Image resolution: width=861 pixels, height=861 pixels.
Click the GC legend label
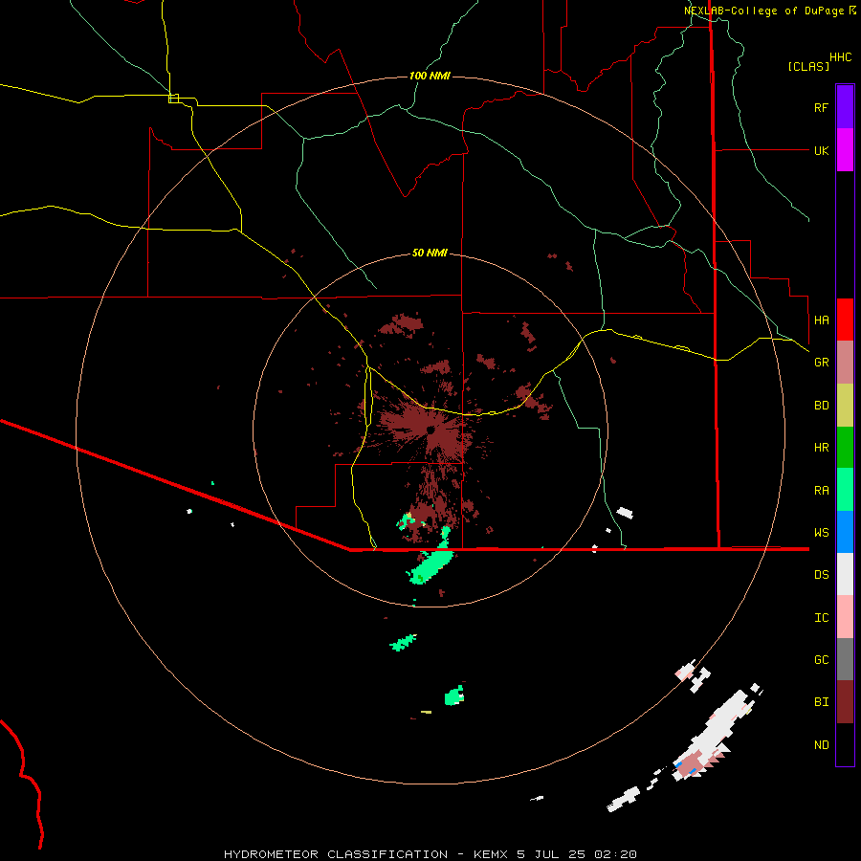click(x=821, y=660)
